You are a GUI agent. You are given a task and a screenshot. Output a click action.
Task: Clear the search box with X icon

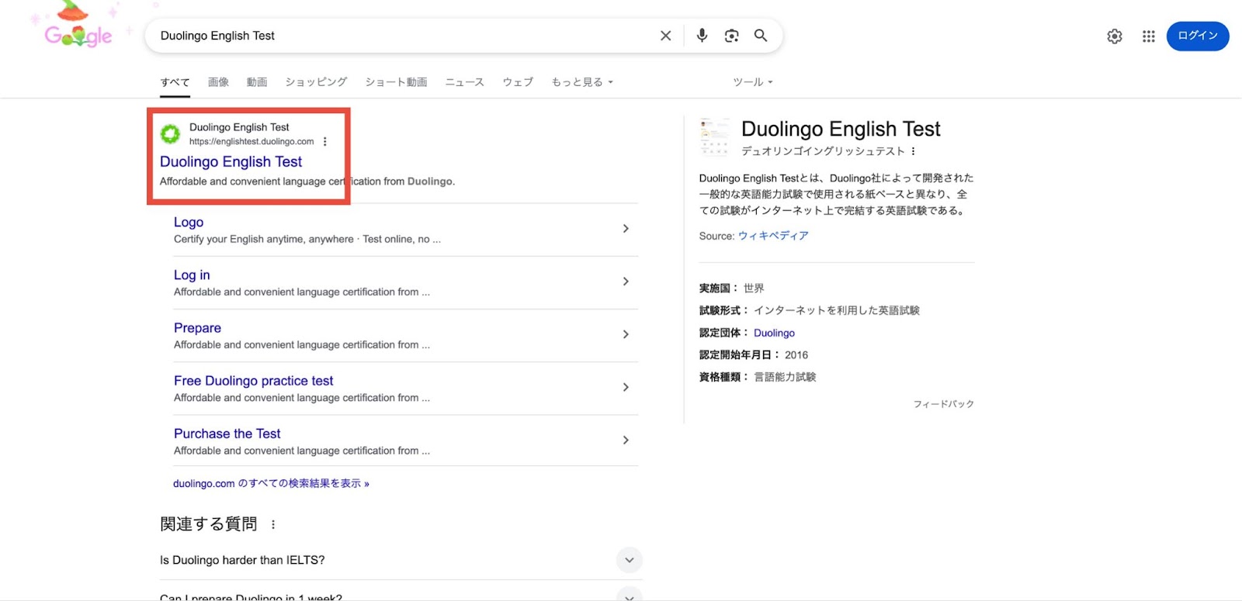pyautogui.click(x=665, y=36)
